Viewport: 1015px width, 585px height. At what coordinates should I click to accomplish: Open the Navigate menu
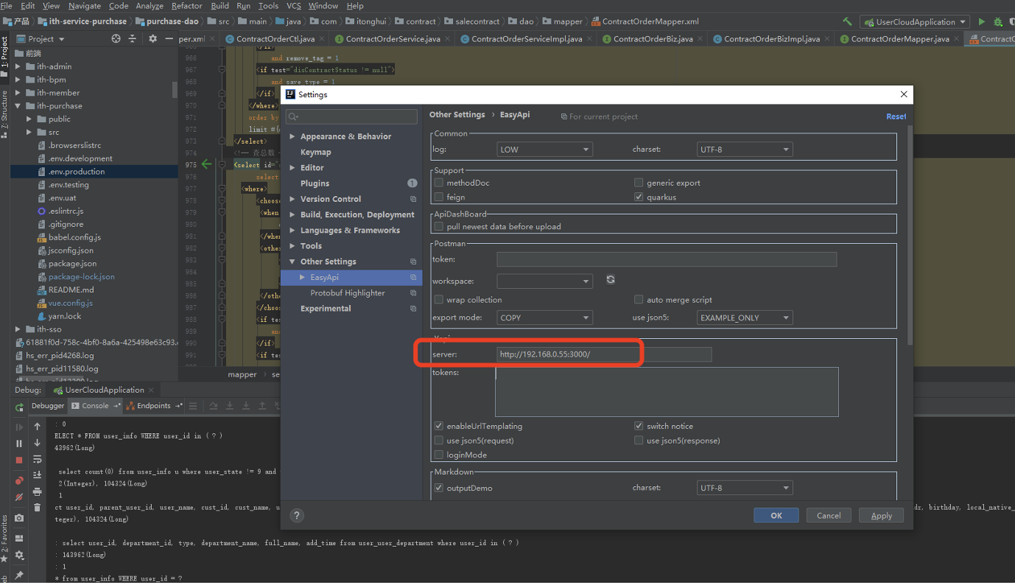click(x=85, y=6)
